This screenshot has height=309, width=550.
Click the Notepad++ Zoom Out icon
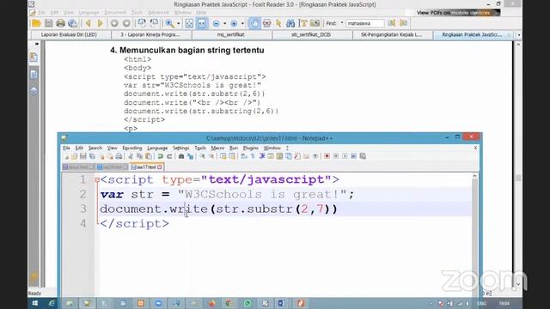[x=211, y=156]
